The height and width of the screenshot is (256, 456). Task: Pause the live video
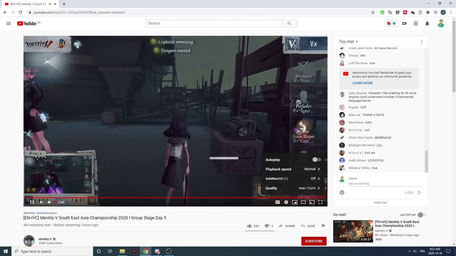(32, 202)
